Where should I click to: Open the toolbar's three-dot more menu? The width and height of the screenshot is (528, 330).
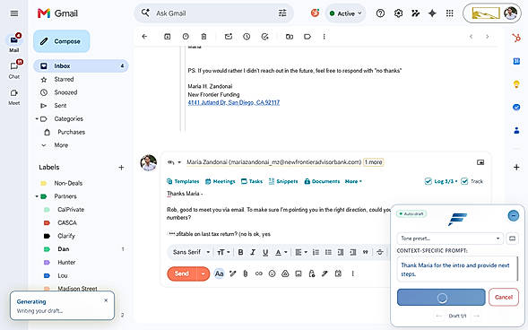[x=324, y=37]
